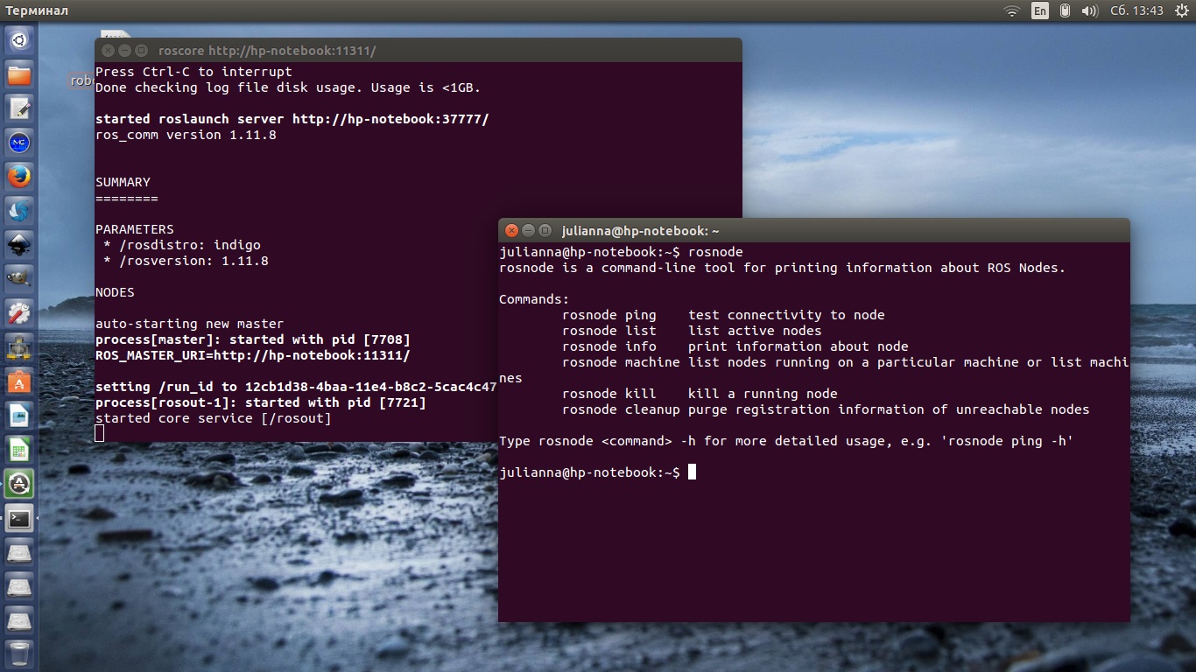Image resolution: width=1196 pixels, height=672 pixels.
Task: Launch LibreOffice Calc spreadsheet
Action: click(x=19, y=450)
